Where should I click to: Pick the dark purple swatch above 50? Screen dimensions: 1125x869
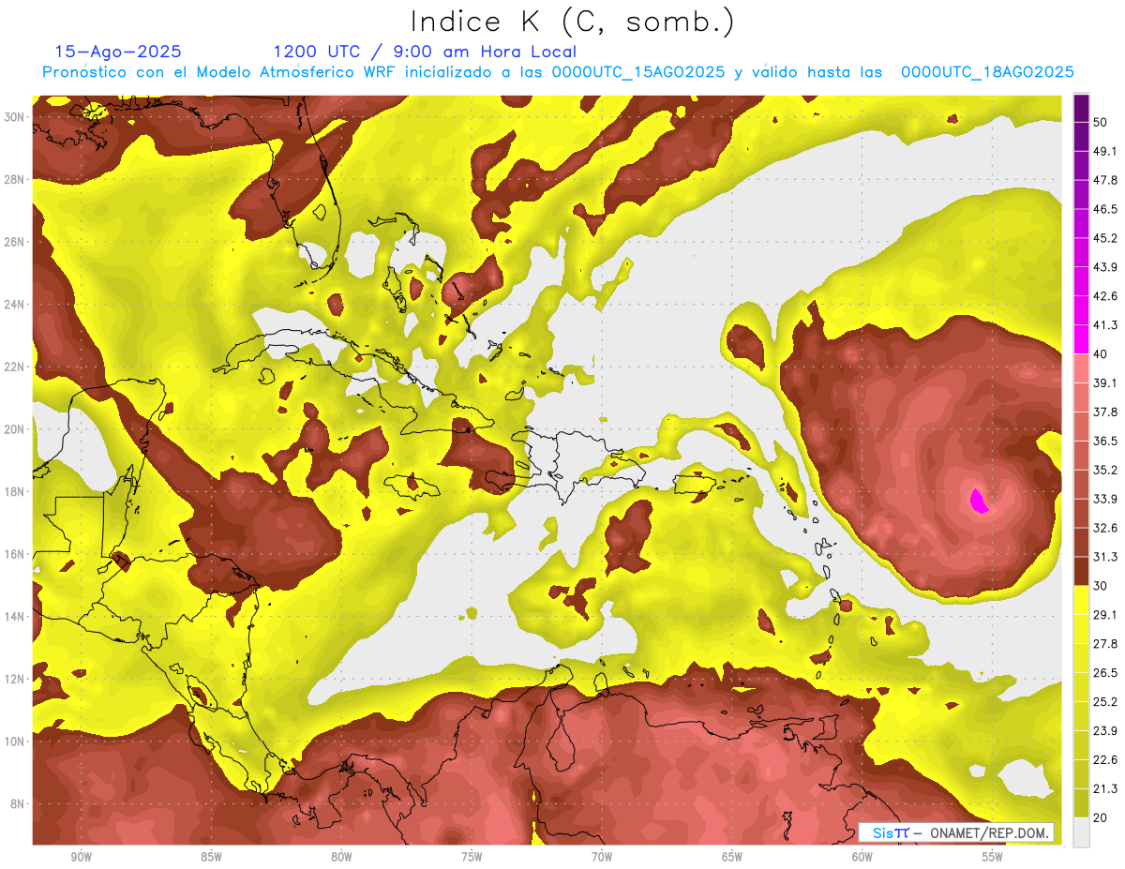tap(1081, 108)
